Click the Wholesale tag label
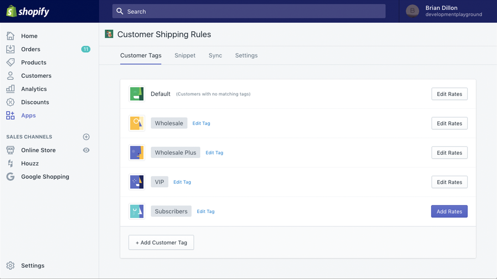Screen dimensions: 497x279 [169, 123]
